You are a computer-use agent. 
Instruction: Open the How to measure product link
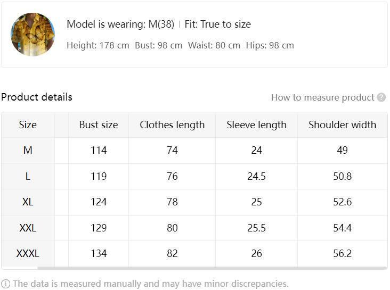pos(322,97)
